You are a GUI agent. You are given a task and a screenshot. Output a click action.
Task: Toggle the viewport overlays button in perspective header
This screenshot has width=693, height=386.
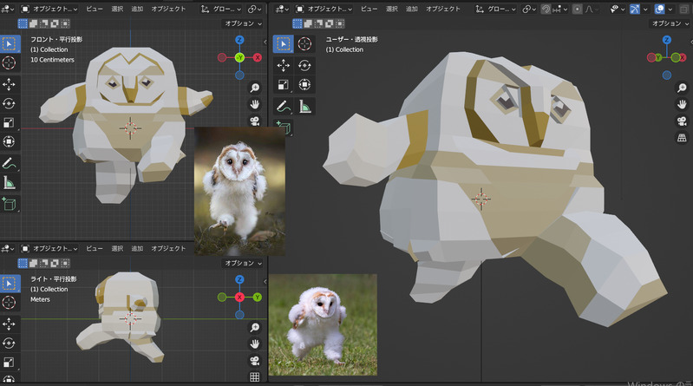point(659,9)
